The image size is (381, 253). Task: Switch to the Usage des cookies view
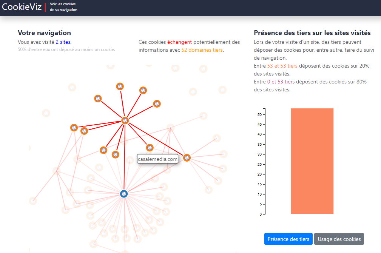pos(339,239)
